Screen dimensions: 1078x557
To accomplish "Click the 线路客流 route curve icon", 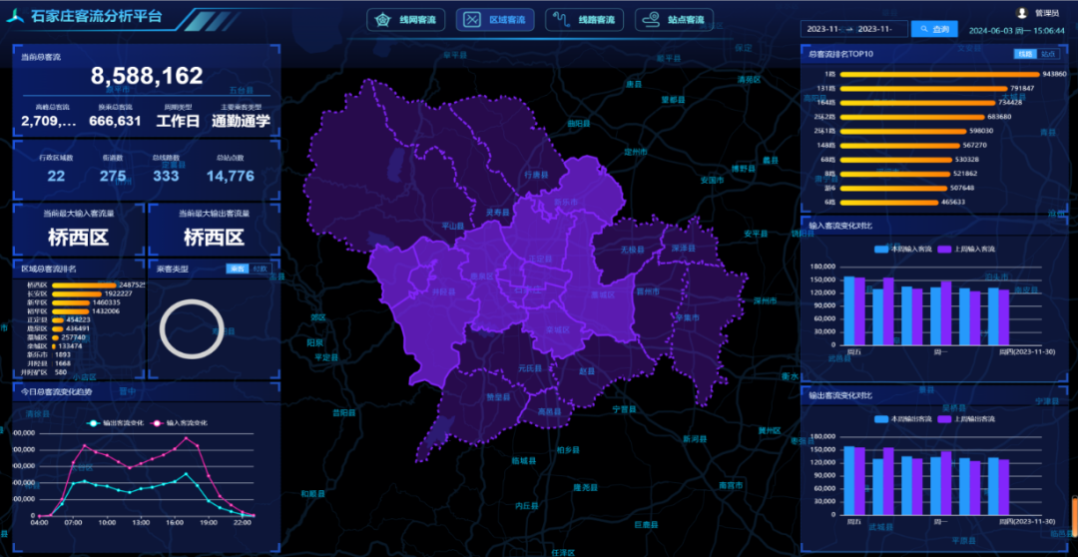I will [561, 20].
